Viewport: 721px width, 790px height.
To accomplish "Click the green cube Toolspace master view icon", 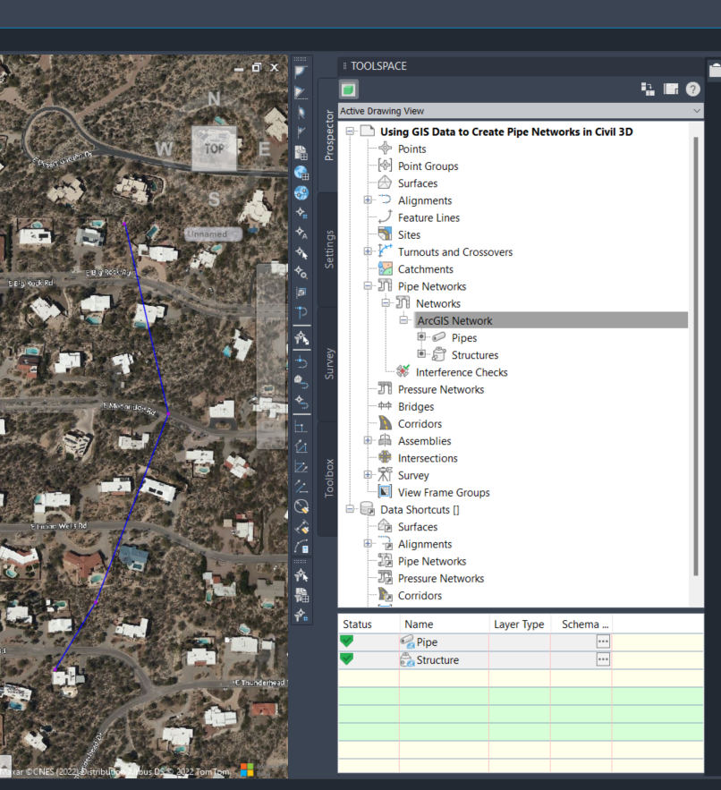I will 348,89.
